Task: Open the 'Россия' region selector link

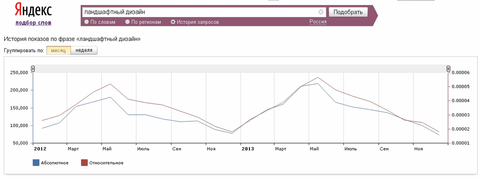Action: (318, 22)
